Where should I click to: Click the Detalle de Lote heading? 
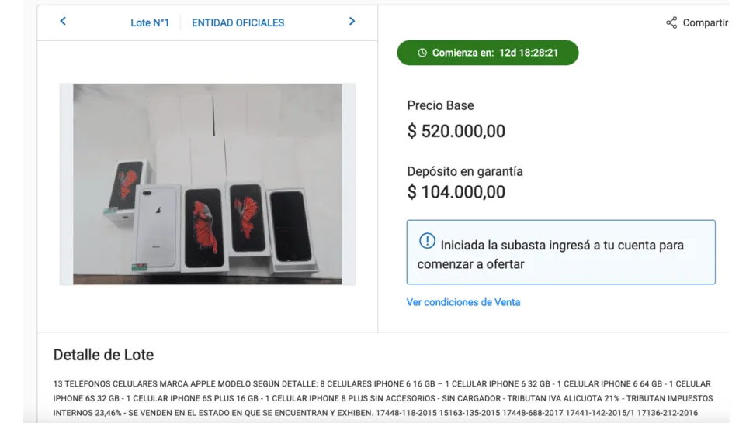click(103, 355)
